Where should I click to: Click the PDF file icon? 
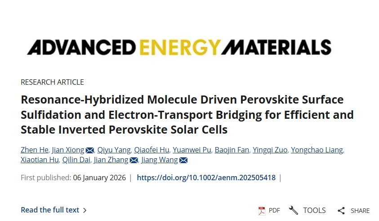(x=262, y=210)
